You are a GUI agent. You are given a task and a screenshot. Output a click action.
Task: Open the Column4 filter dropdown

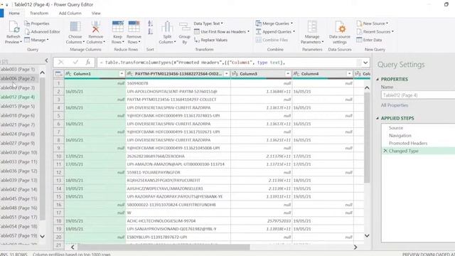(349, 74)
